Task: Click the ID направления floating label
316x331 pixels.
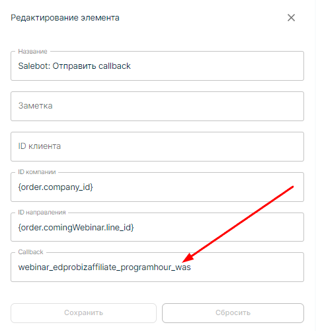Action: pyautogui.click(x=42, y=213)
